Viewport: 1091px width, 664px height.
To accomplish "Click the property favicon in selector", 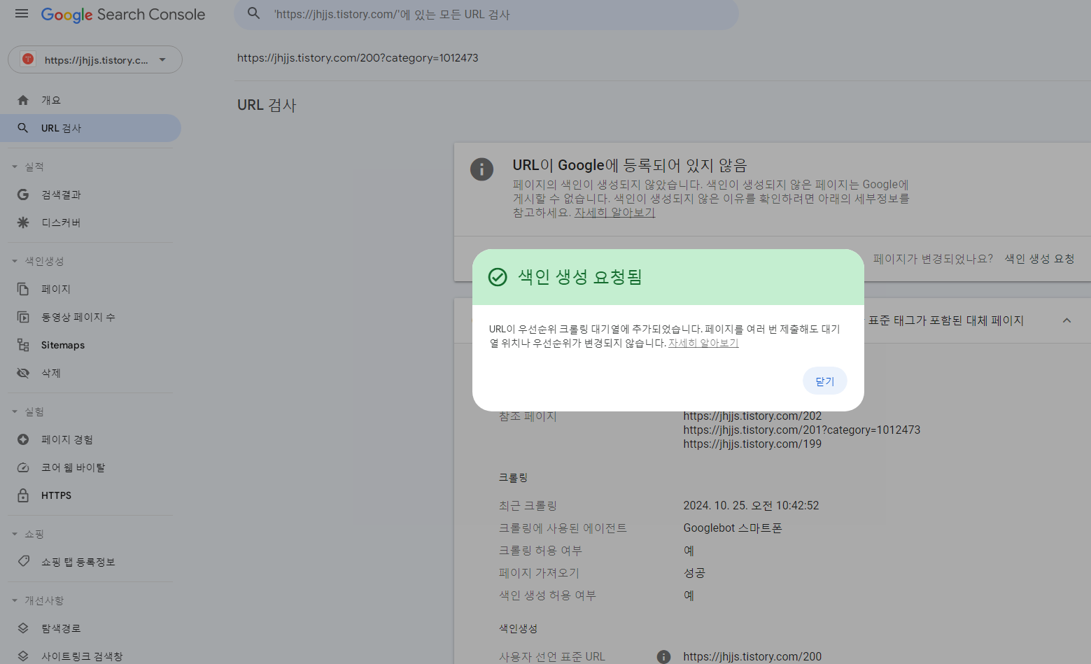I will point(28,59).
